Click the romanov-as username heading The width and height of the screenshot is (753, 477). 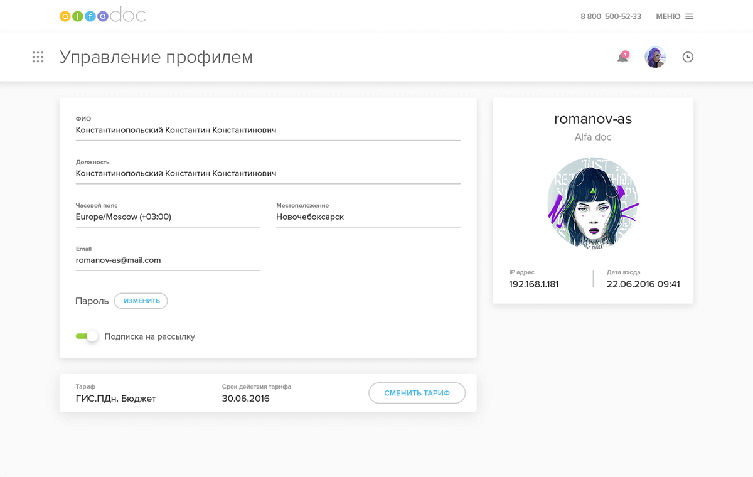(x=593, y=119)
